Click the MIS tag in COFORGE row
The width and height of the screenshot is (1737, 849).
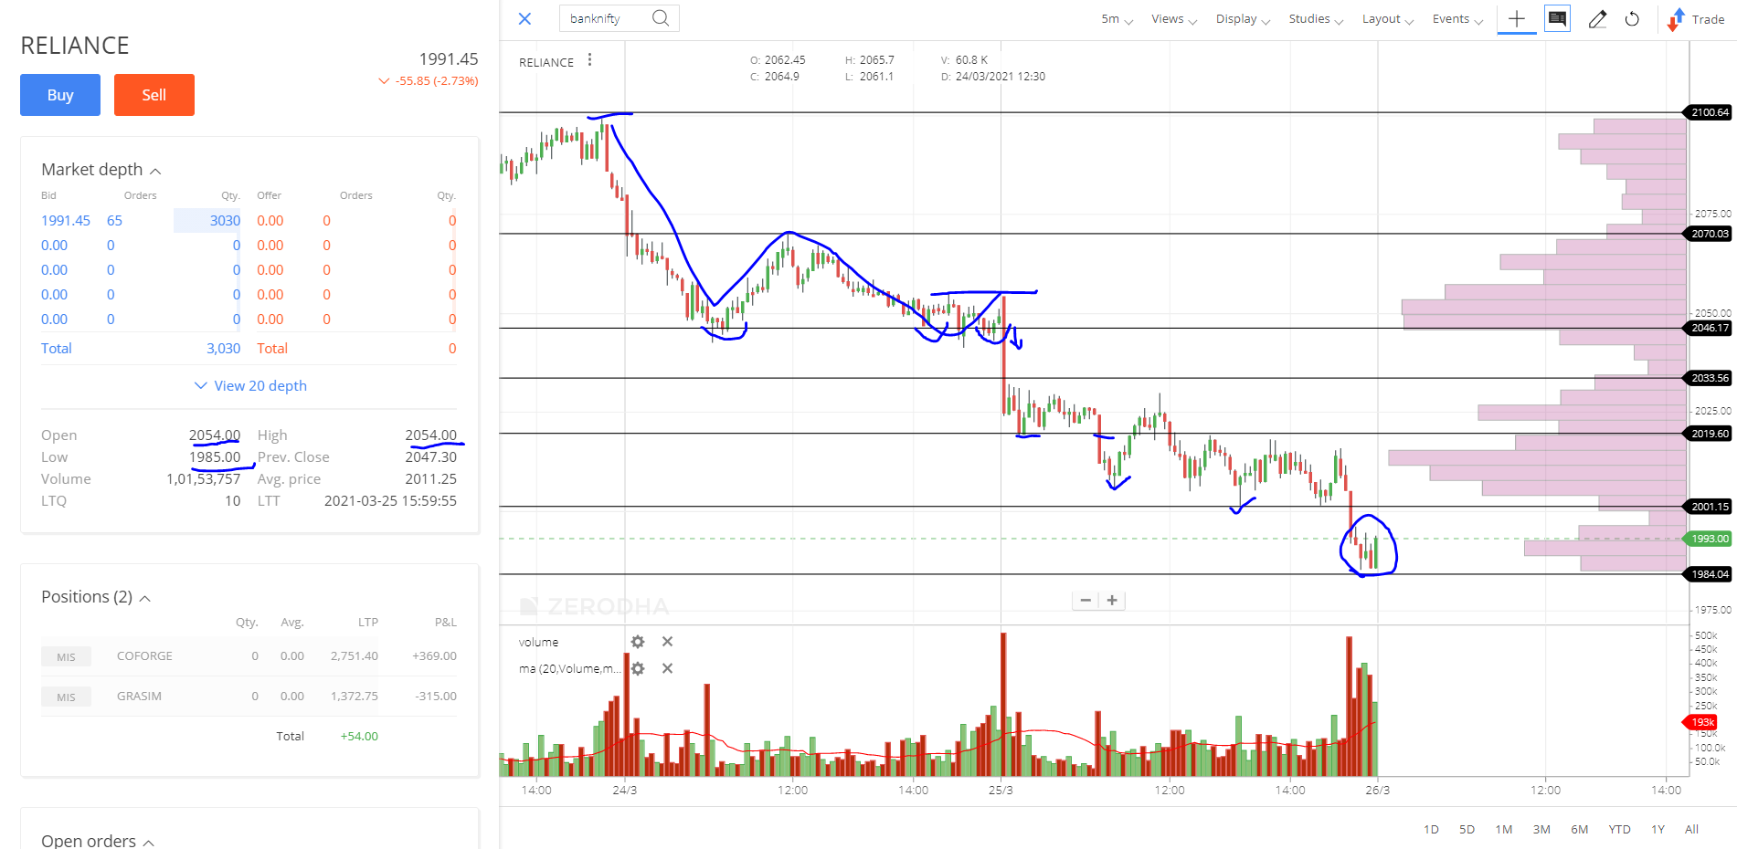[x=66, y=657]
